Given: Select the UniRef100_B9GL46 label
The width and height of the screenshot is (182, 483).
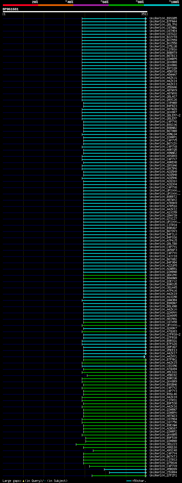Looking at the screenshot, I should [163, 394].
